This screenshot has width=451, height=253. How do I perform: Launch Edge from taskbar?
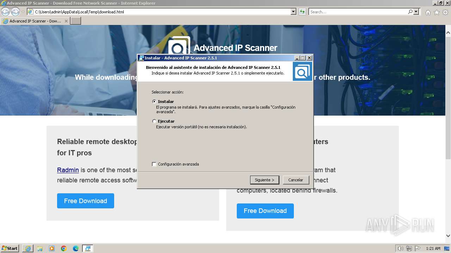[x=76, y=248]
